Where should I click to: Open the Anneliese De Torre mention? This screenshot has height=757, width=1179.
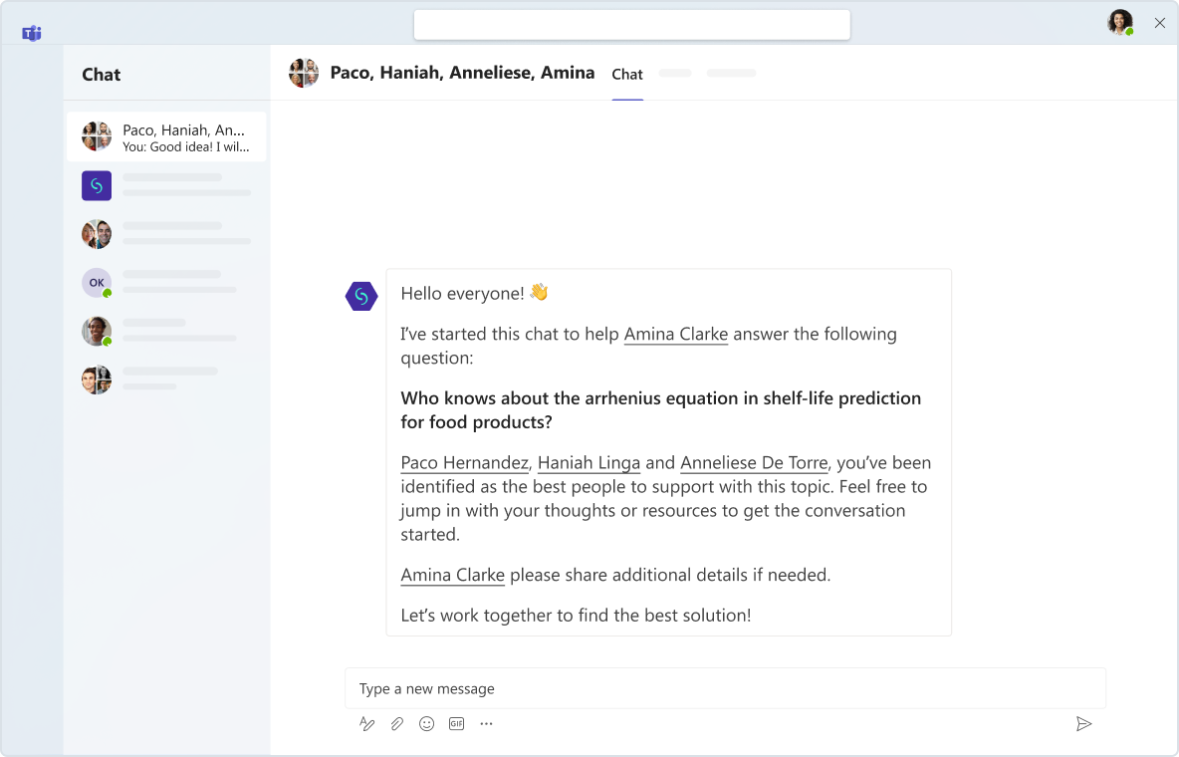[x=754, y=463]
